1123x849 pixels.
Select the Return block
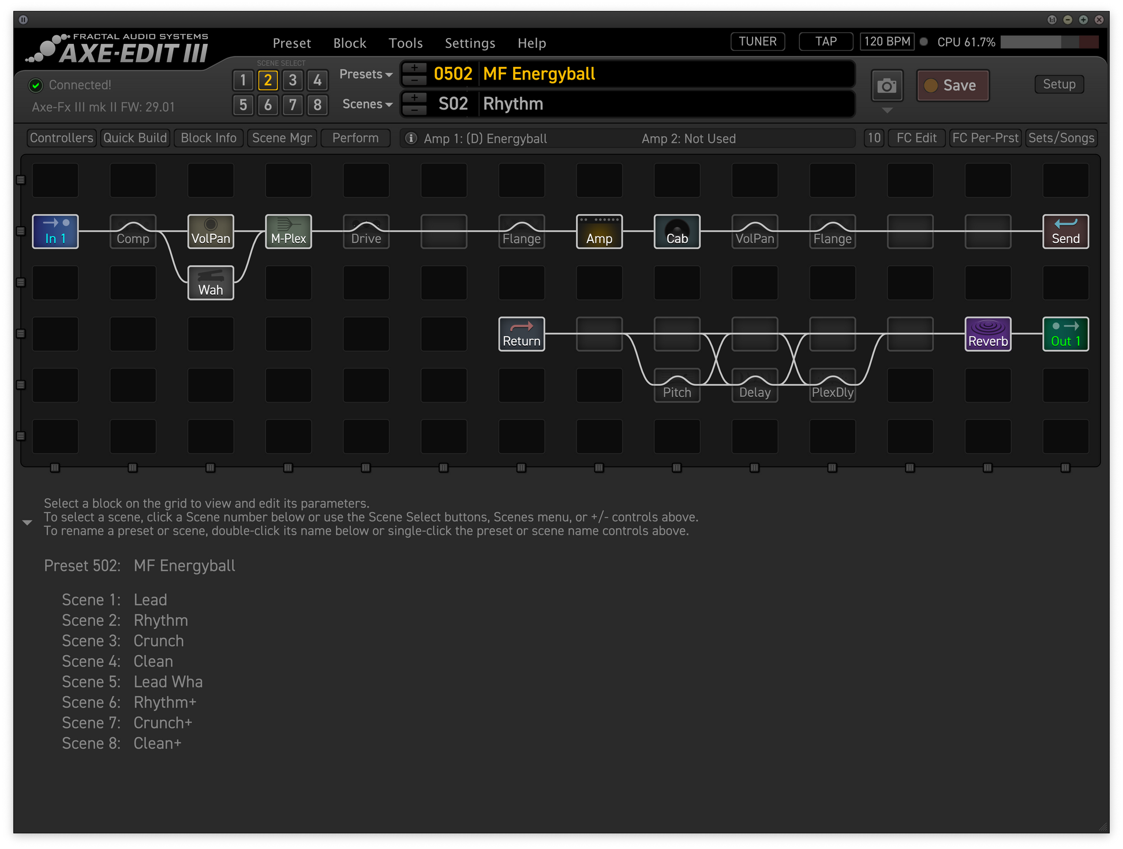click(521, 334)
